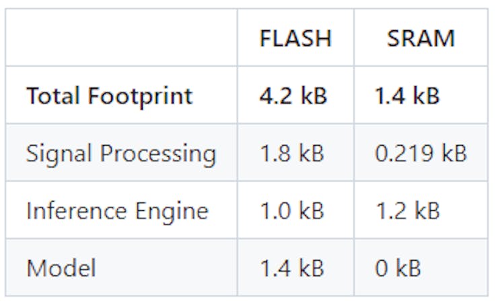
Task: Click the 4.2 kB total FLASH value
Action: click(293, 96)
